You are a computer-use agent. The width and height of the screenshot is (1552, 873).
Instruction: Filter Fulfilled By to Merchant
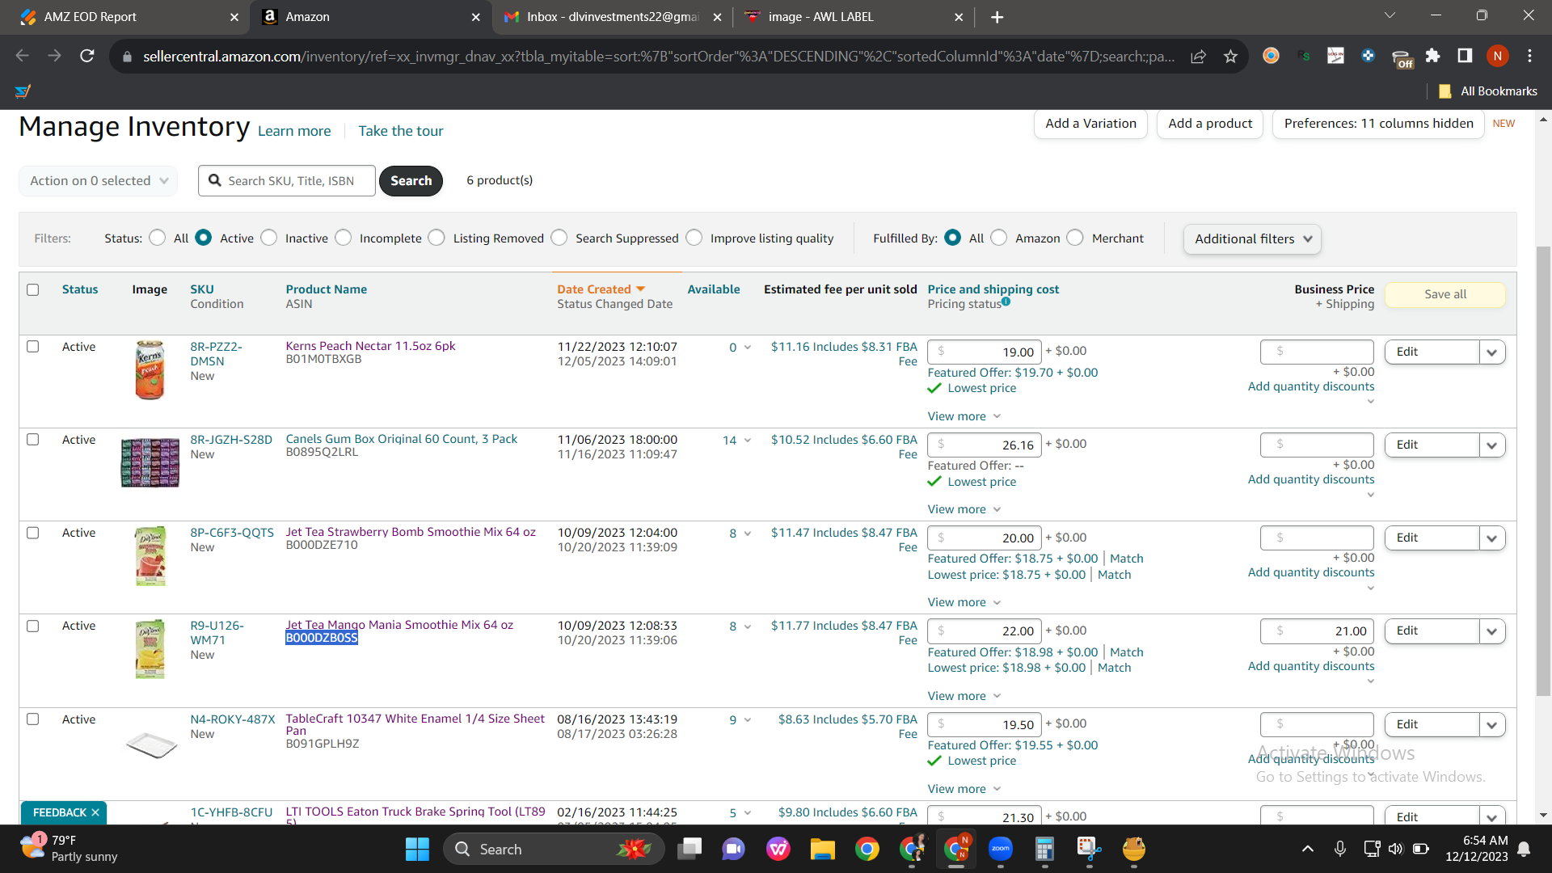[x=1075, y=238]
